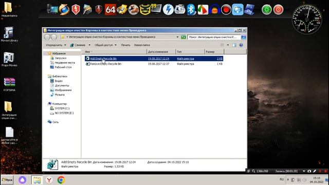Launch the orange-blue globe browser in the dock
The height and width of the screenshot is (185, 329).
(x=64, y=9)
